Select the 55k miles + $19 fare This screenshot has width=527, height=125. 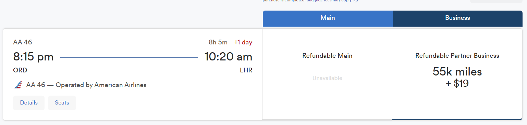coord(457,77)
